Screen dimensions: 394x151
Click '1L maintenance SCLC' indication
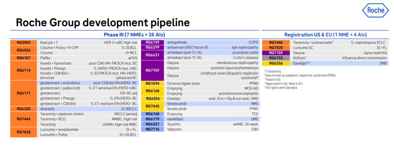(x=369, y=43)
